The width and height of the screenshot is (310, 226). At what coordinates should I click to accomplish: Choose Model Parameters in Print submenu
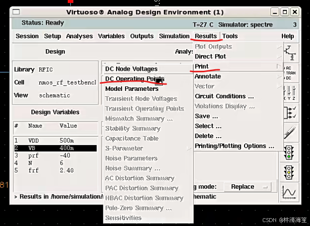pos(148,89)
